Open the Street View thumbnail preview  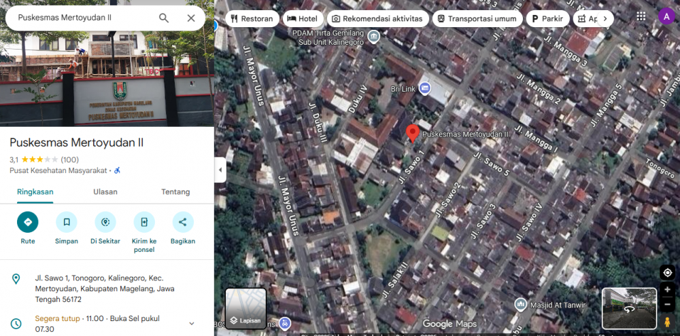pos(629,308)
